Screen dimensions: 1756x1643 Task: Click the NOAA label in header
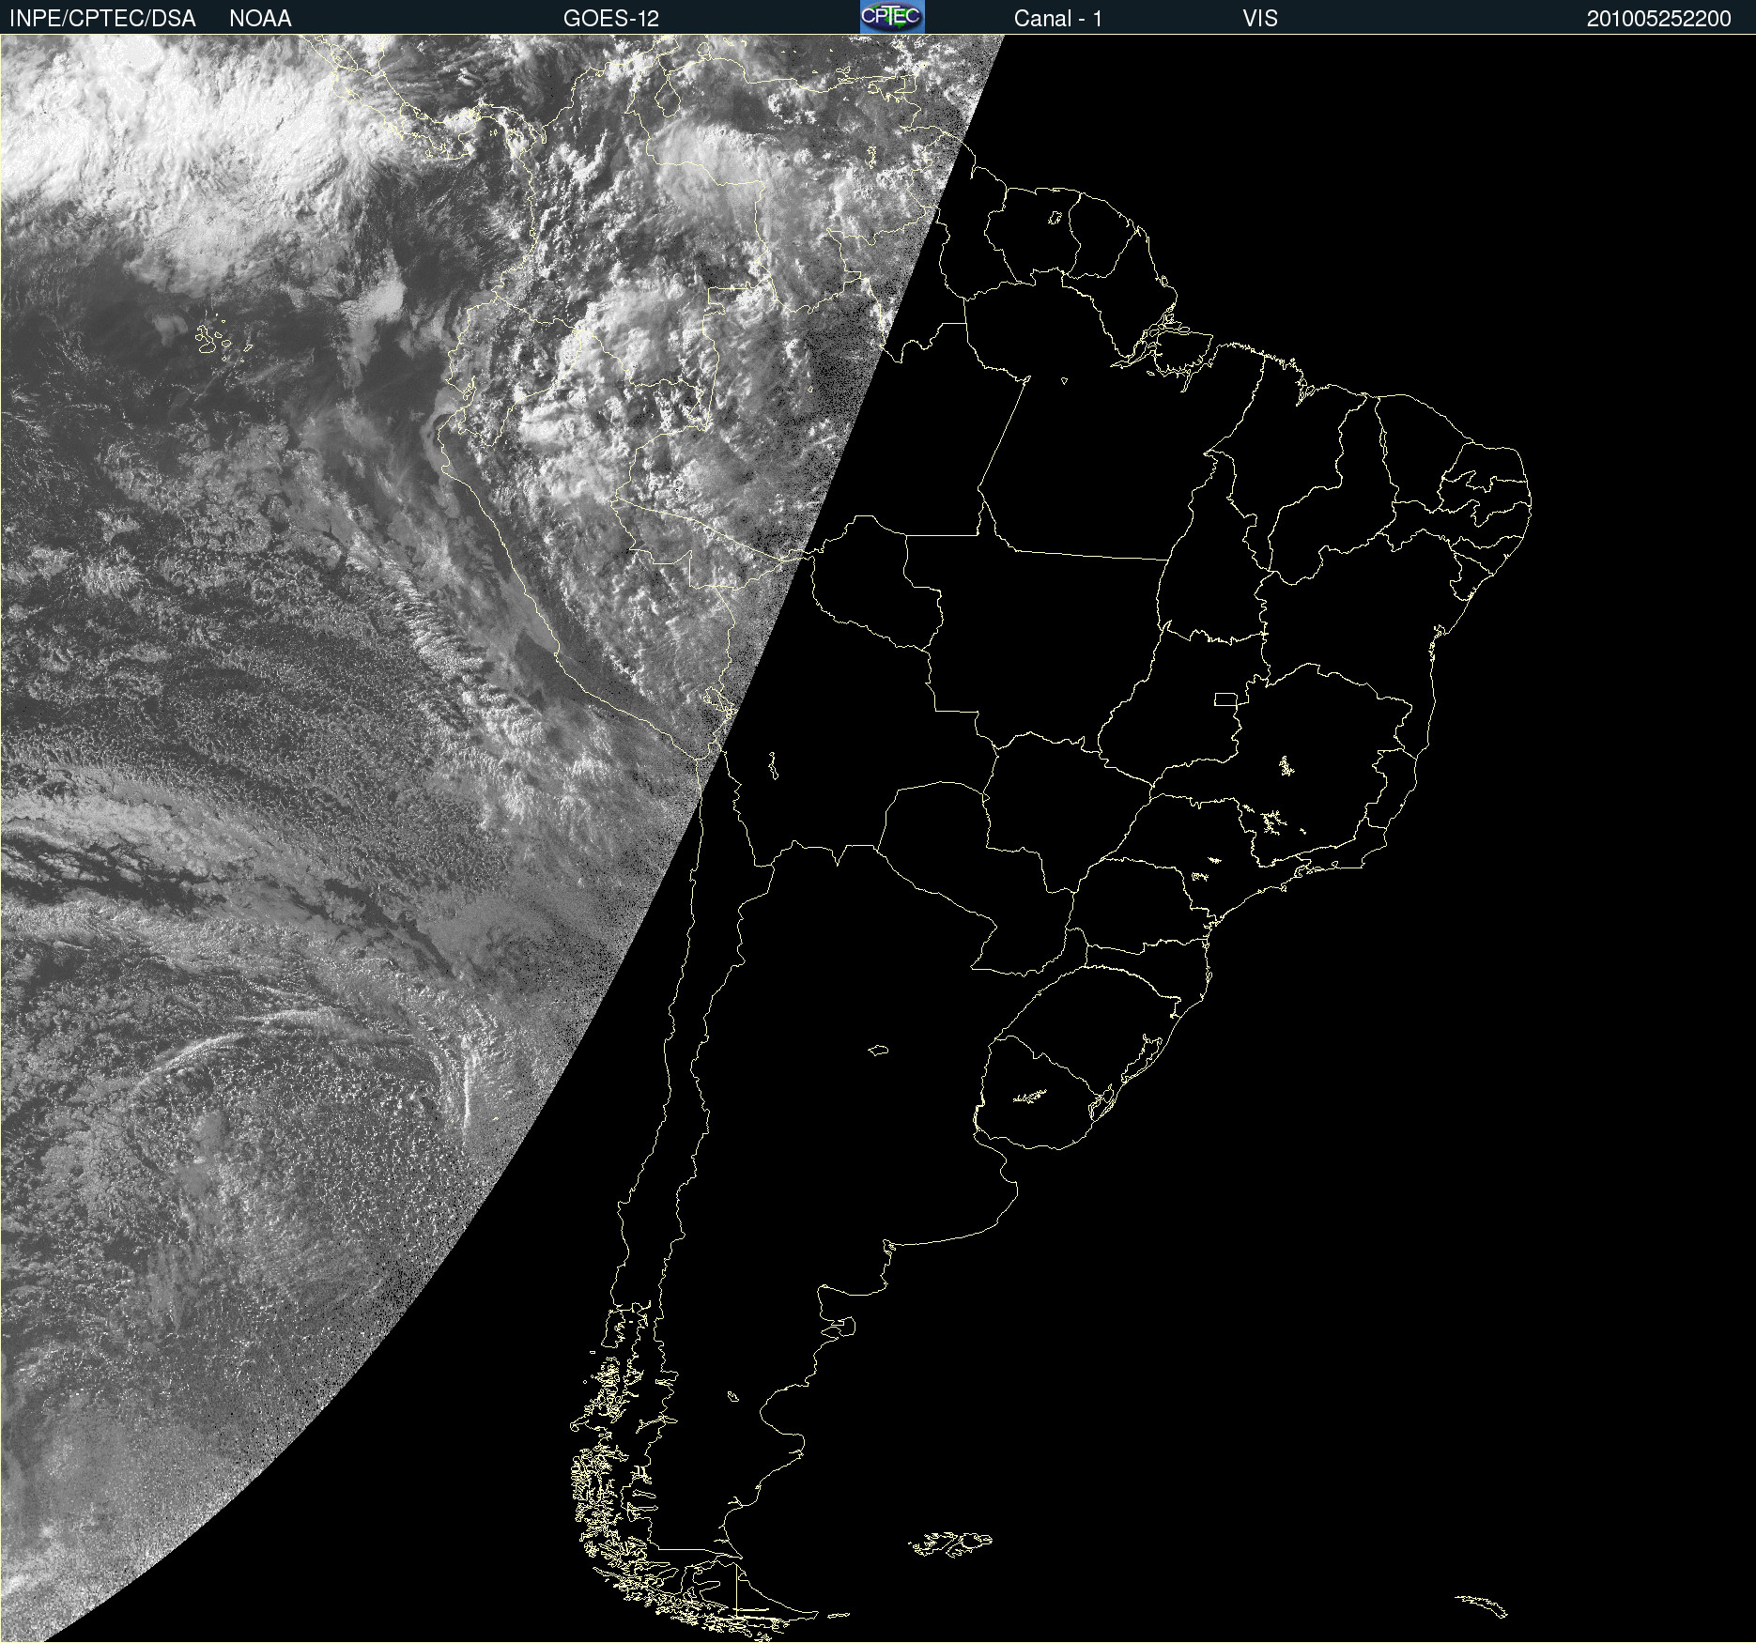tap(260, 19)
